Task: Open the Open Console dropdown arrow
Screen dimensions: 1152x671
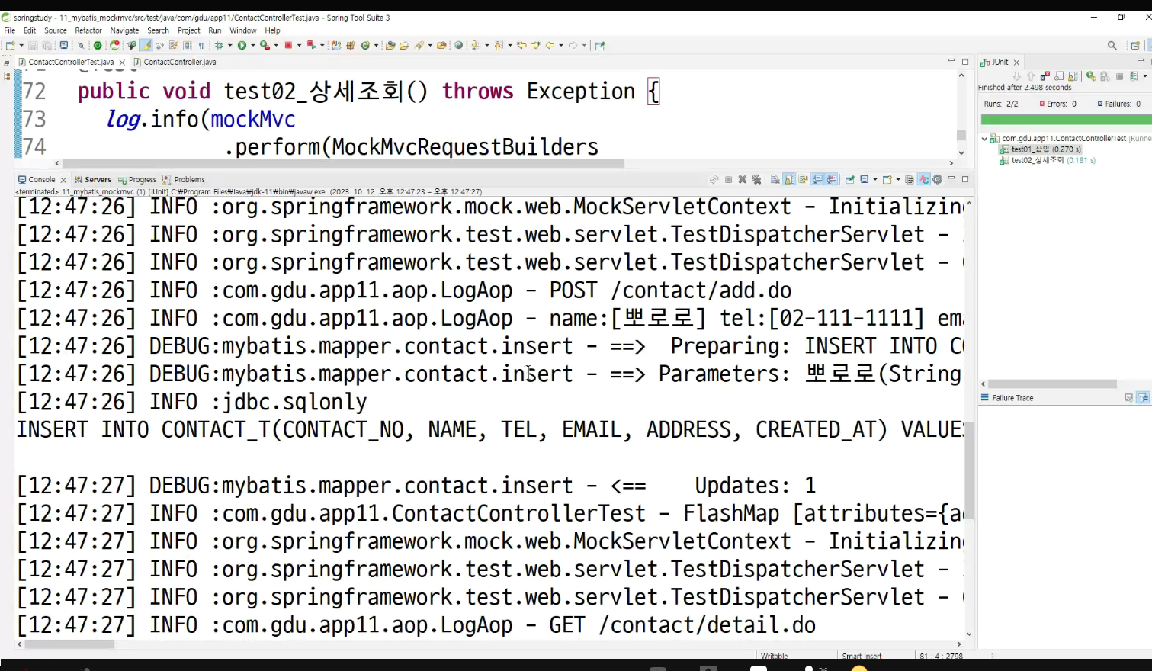Action: [898, 180]
